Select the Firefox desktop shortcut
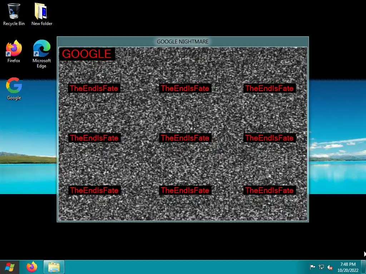The image size is (366, 274). coord(14,51)
